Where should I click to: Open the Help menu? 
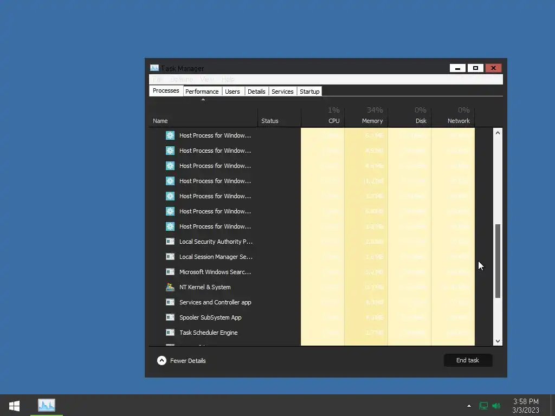(228, 79)
